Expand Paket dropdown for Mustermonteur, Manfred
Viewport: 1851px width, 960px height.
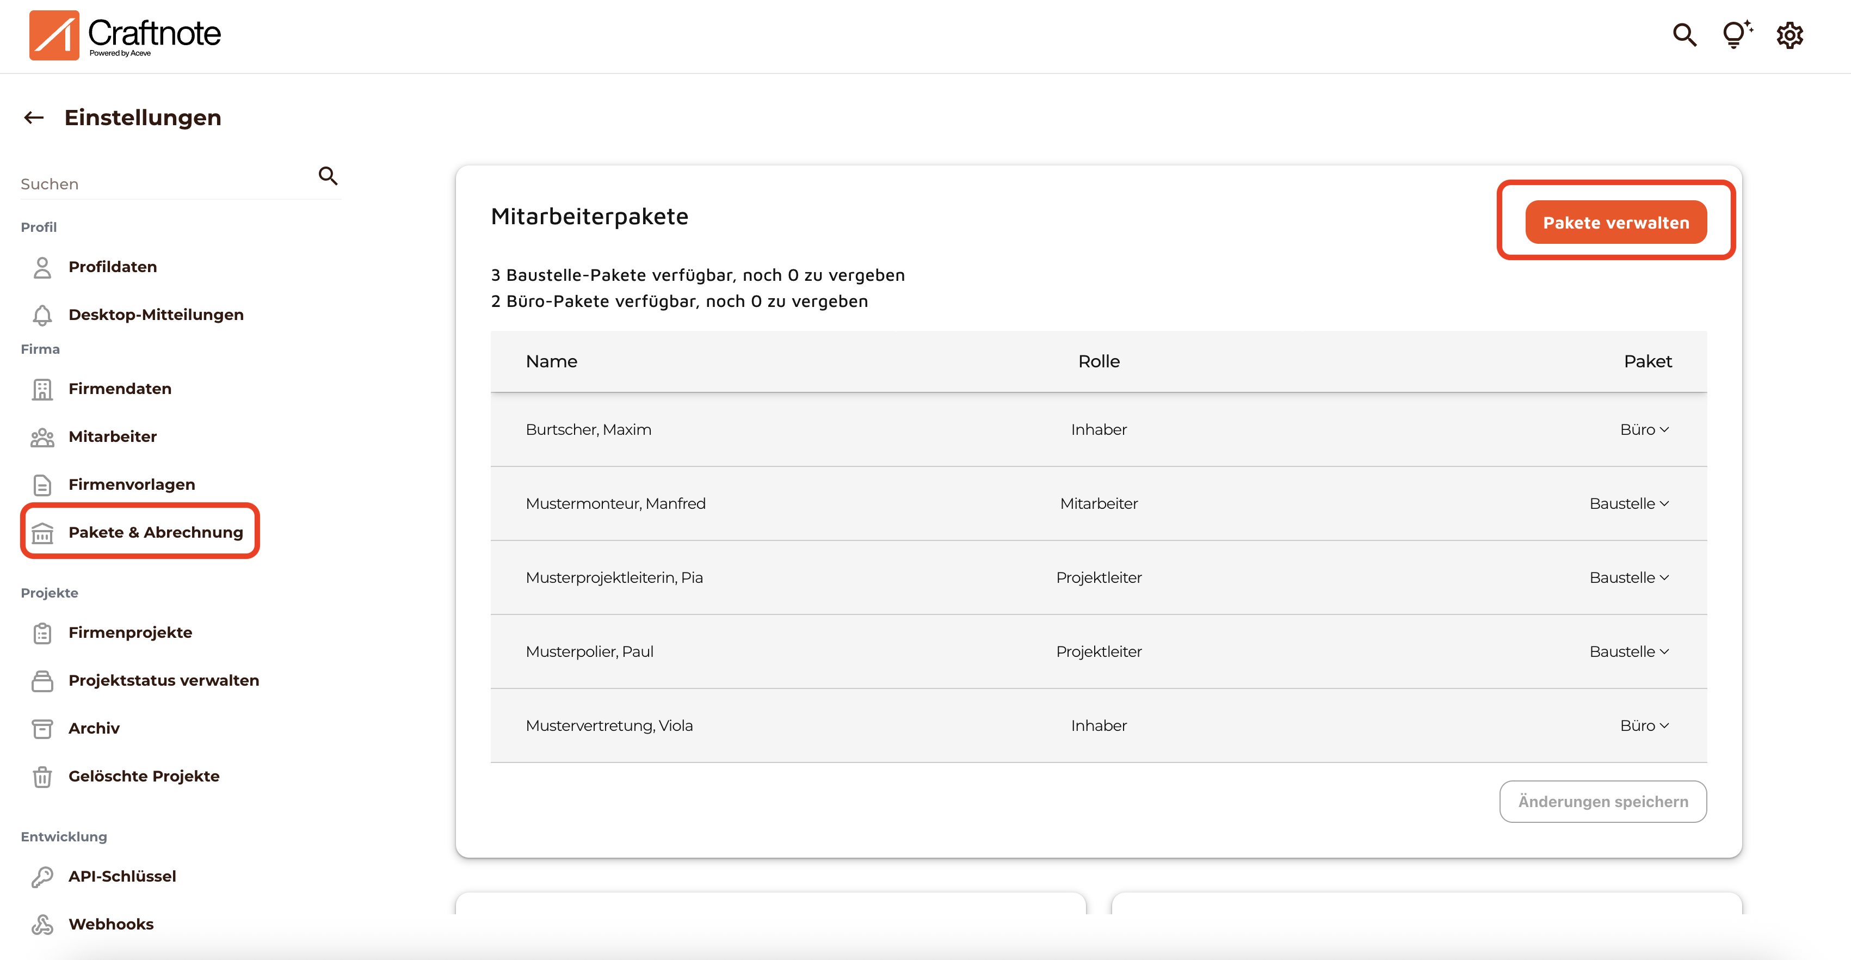coord(1628,504)
